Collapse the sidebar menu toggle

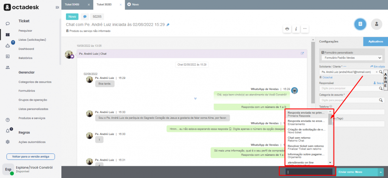[x=57, y=8]
